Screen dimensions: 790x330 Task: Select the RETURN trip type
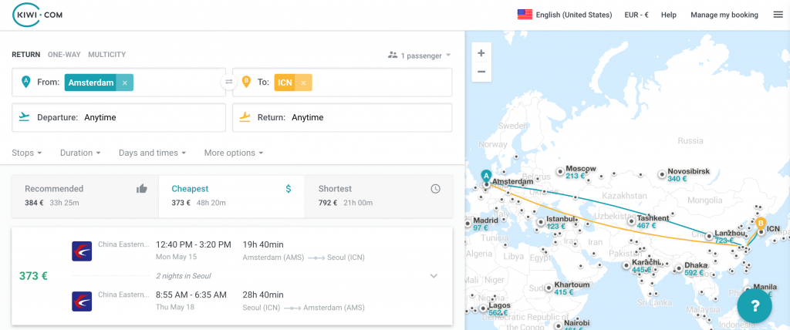tap(25, 55)
